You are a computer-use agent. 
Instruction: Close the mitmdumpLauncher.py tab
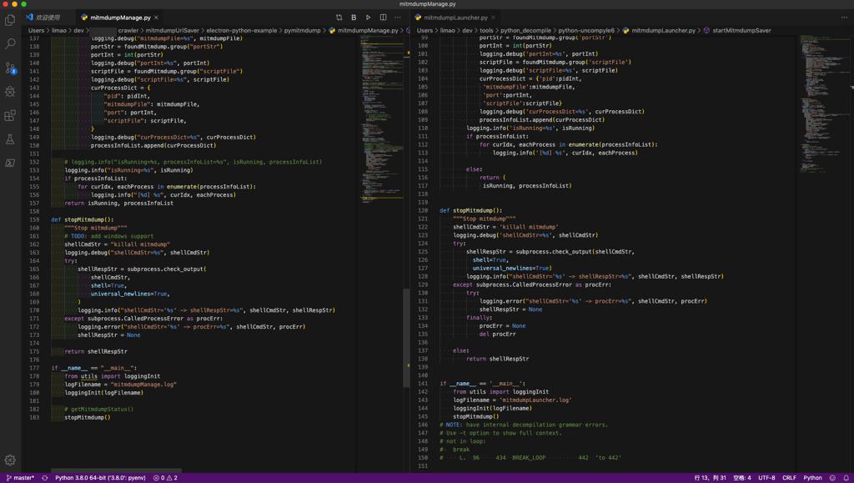coord(494,18)
